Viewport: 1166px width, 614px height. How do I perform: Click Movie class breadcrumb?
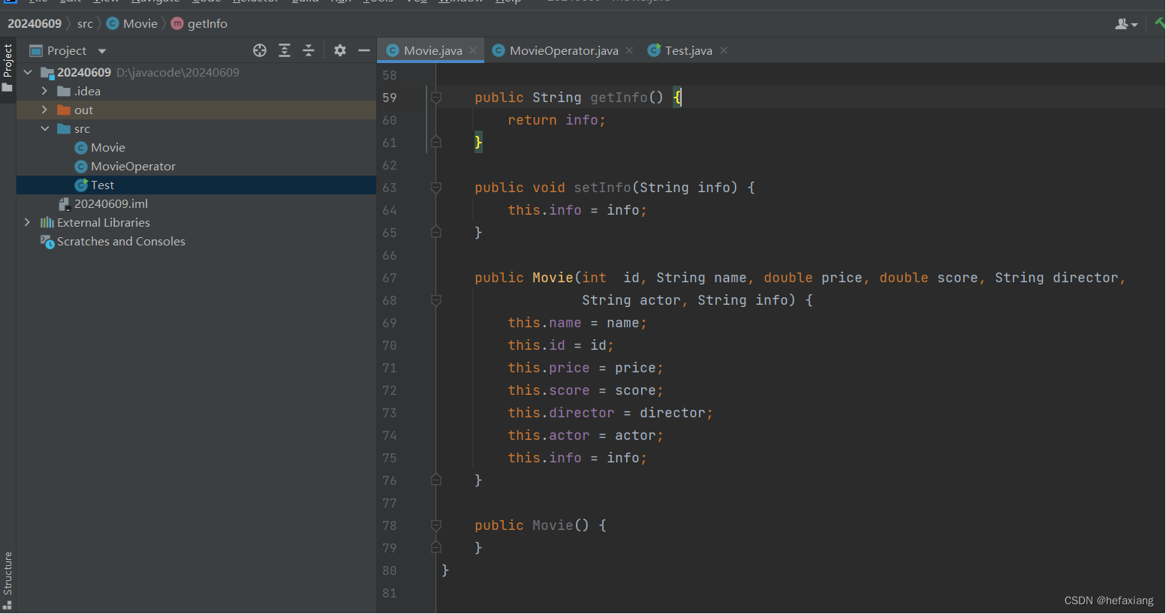(132, 23)
